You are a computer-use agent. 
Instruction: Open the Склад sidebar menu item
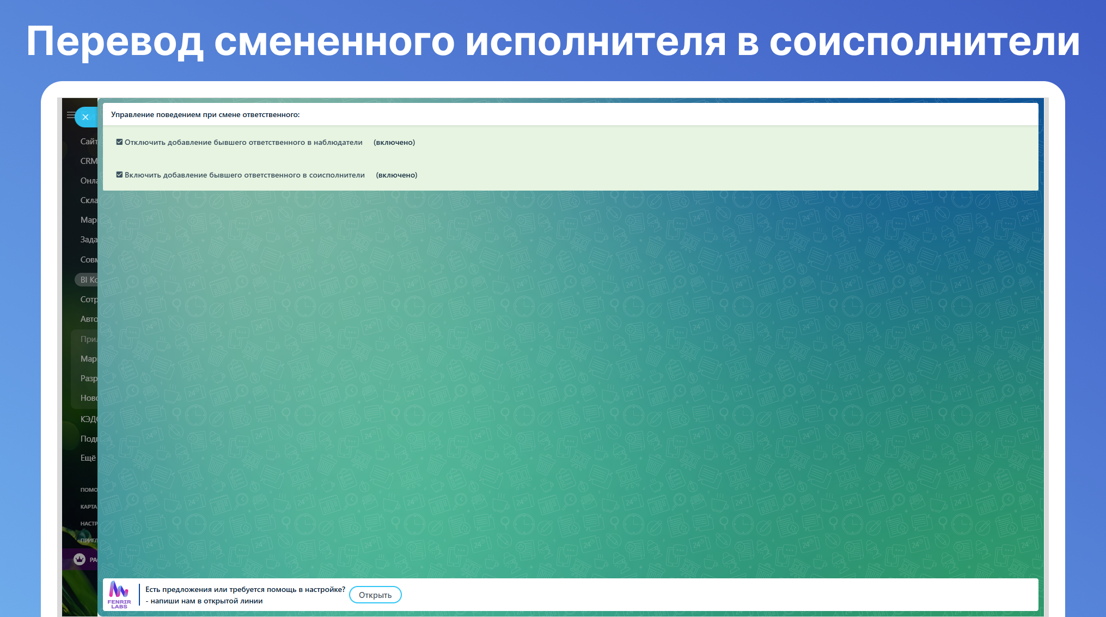tap(88, 200)
